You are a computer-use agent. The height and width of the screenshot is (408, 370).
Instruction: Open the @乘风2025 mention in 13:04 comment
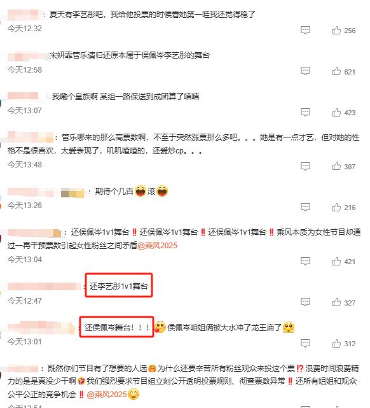(x=157, y=245)
